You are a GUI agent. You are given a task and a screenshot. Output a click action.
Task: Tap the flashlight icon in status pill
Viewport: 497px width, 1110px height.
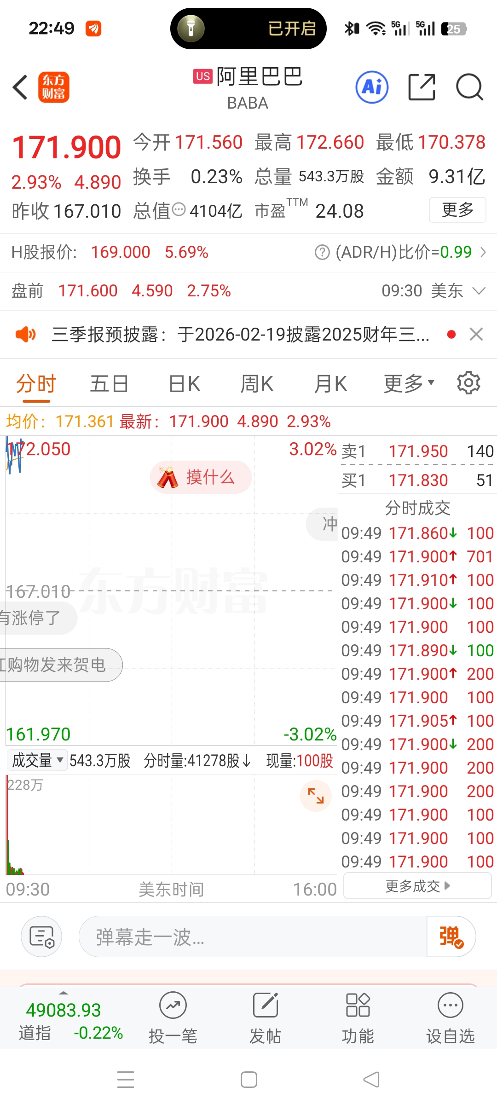pos(191,29)
